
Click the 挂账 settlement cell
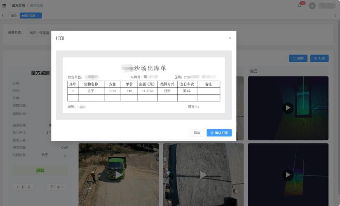(x=167, y=91)
